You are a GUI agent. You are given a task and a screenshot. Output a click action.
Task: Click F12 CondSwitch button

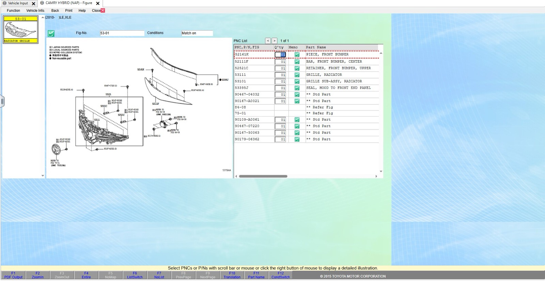point(281,275)
